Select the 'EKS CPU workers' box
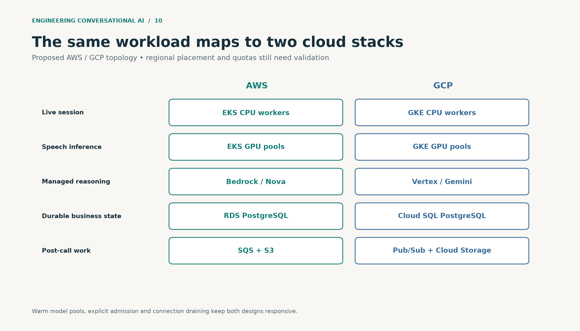 click(x=256, y=112)
